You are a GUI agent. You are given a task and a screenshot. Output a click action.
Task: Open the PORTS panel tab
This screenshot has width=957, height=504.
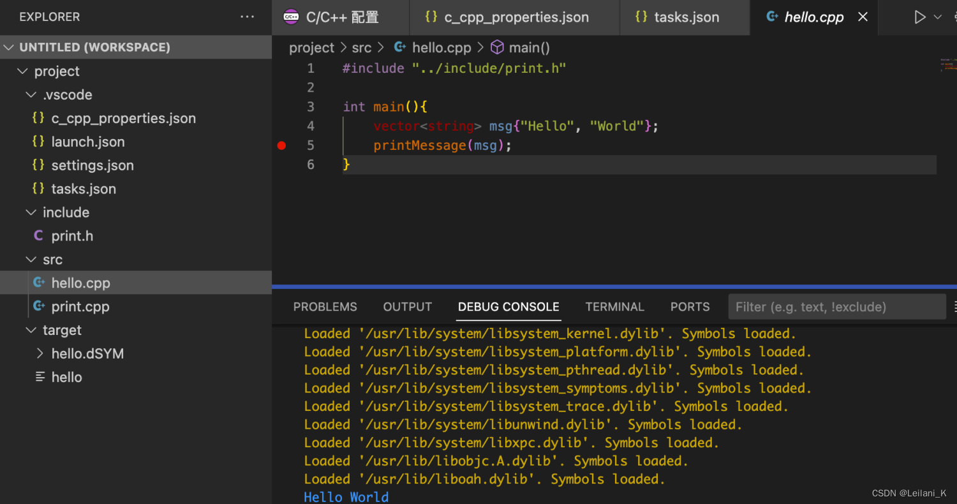click(690, 307)
